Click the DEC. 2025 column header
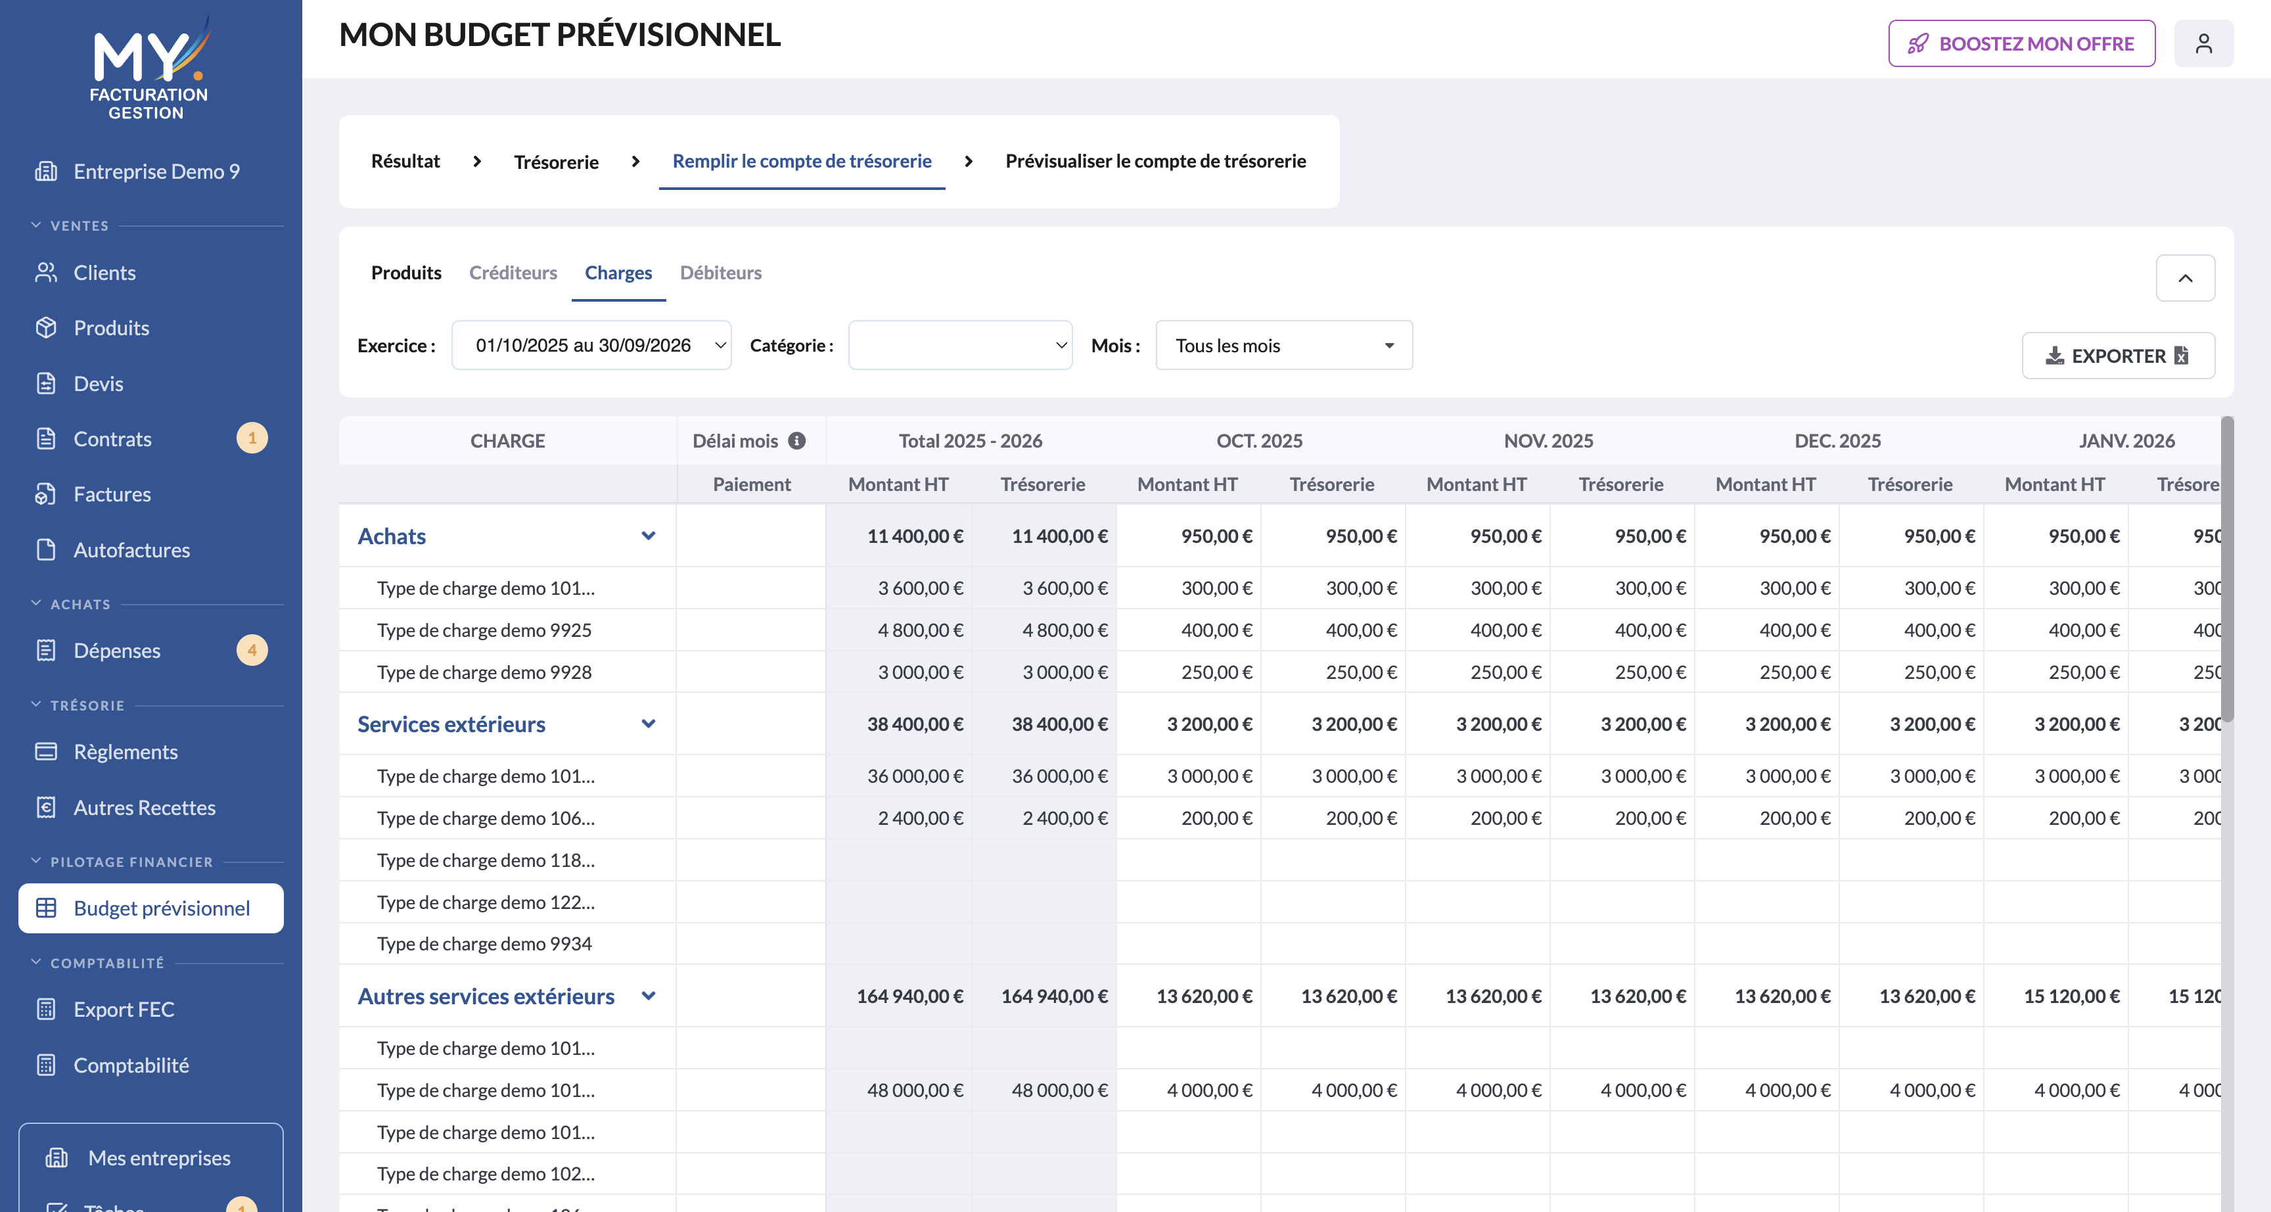The image size is (2271, 1212). [1837, 440]
